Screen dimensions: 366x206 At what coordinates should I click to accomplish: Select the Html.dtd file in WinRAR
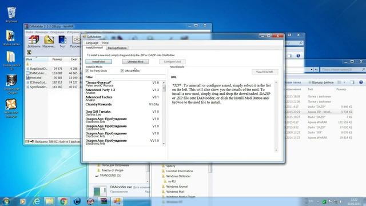click(x=33, y=78)
